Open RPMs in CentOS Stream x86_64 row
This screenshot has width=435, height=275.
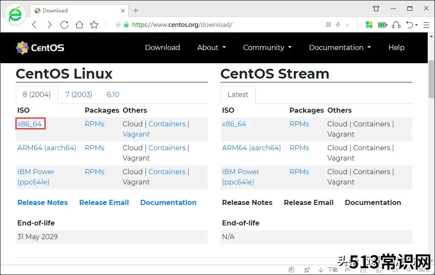(x=299, y=124)
